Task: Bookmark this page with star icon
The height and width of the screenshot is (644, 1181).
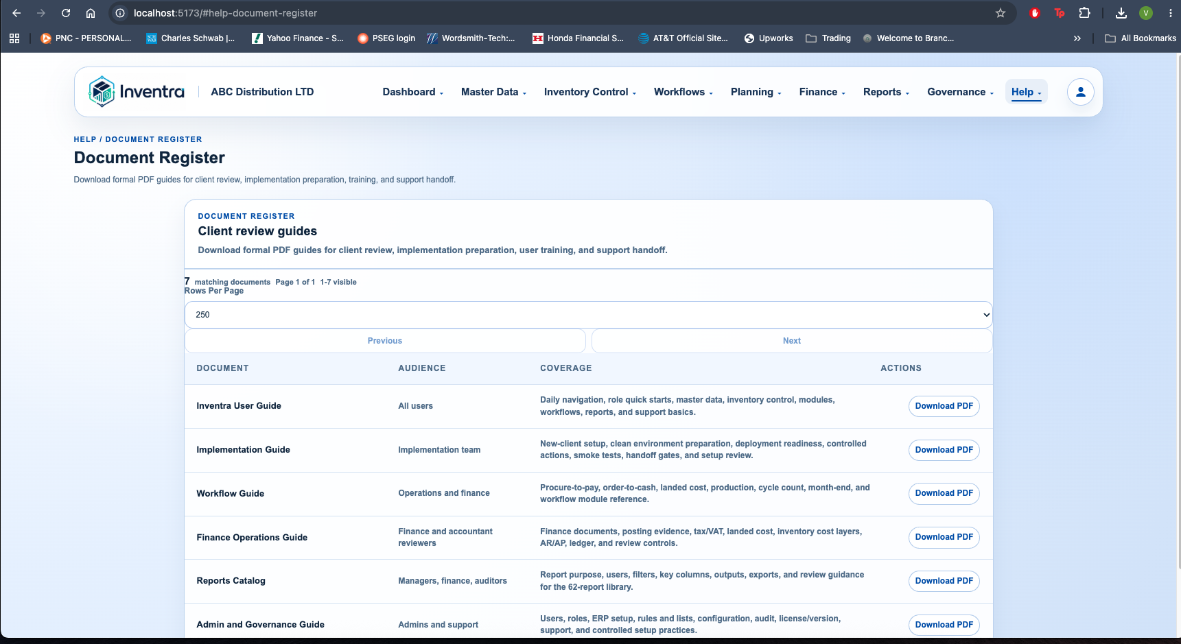Action: [1001, 13]
